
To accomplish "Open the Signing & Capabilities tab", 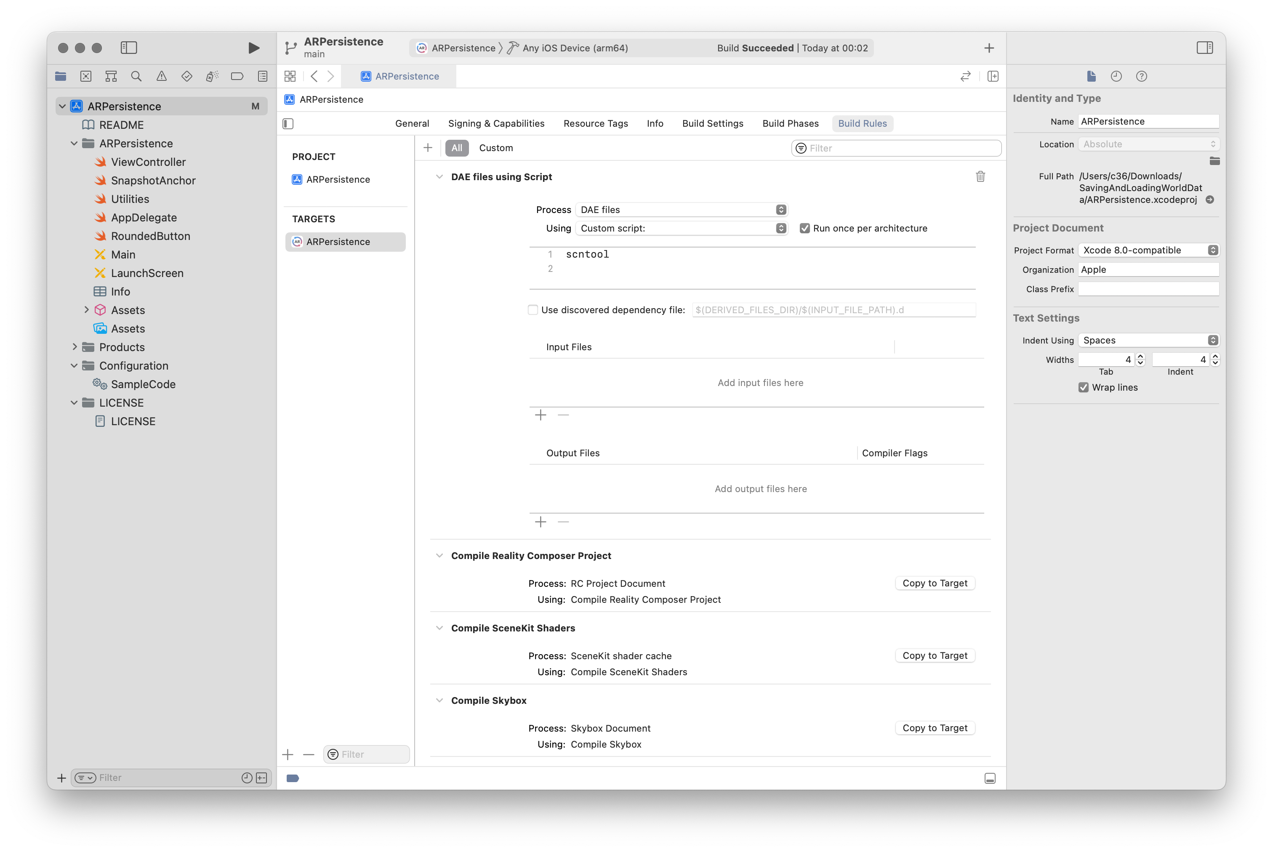I will [495, 123].
